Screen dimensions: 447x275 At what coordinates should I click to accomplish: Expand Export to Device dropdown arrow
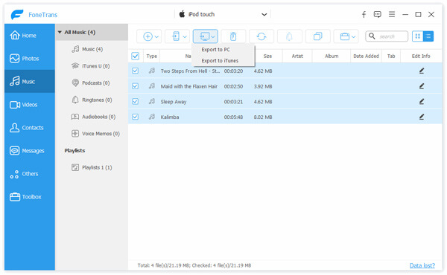coord(185,36)
